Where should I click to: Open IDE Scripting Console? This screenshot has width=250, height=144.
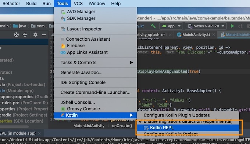coord(95,82)
